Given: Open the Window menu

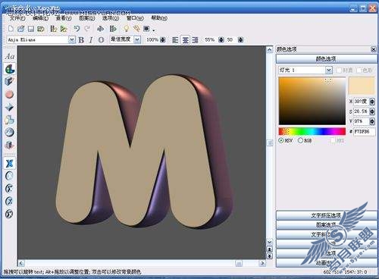Looking at the screenshot, I should click(x=135, y=18).
